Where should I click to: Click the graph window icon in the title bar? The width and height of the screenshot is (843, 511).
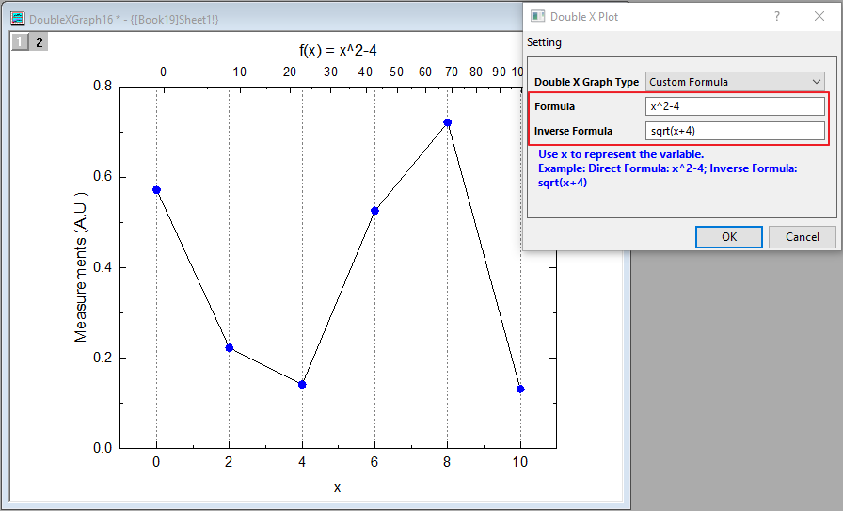click(x=18, y=19)
